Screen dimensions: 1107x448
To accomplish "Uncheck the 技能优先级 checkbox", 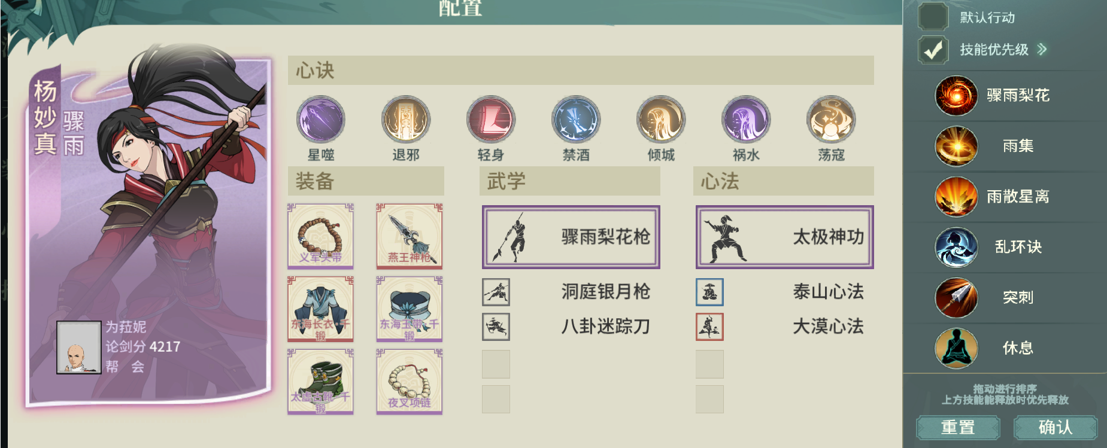I will coord(933,50).
